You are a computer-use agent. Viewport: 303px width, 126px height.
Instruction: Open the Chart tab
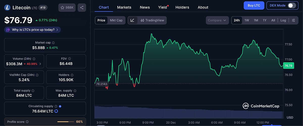pyautogui.click(x=104, y=7)
